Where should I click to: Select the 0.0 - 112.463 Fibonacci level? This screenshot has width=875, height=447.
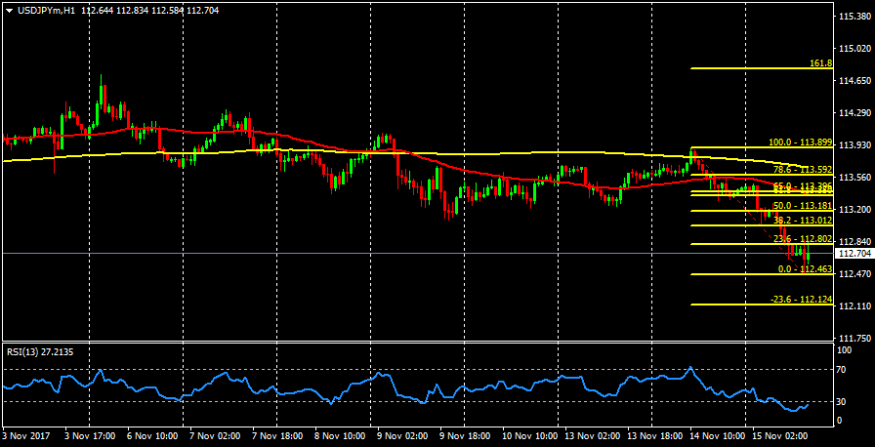805,269
